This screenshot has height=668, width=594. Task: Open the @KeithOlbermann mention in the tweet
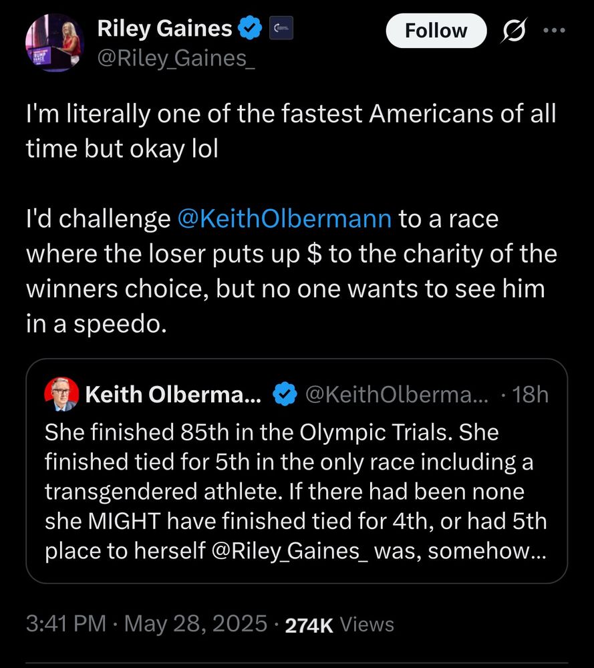coord(285,218)
